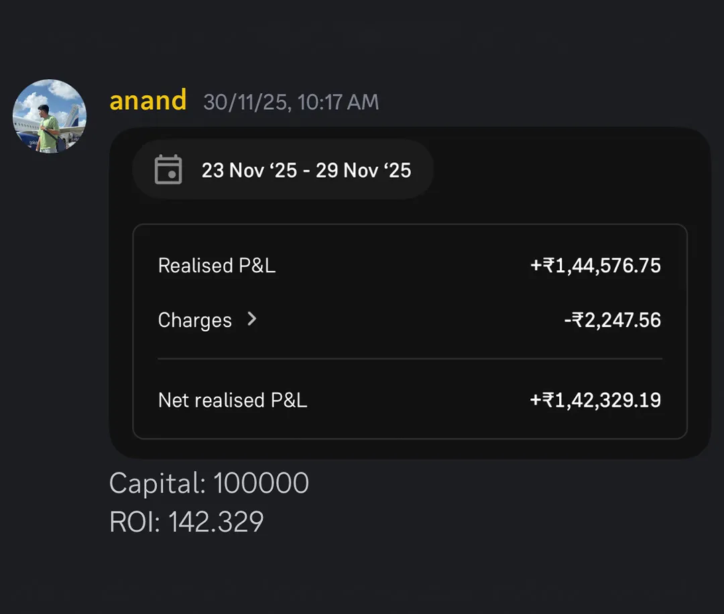The height and width of the screenshot is (614, 724).
Task: Click the word Capital in message
Action: click(x=156, y=483)
